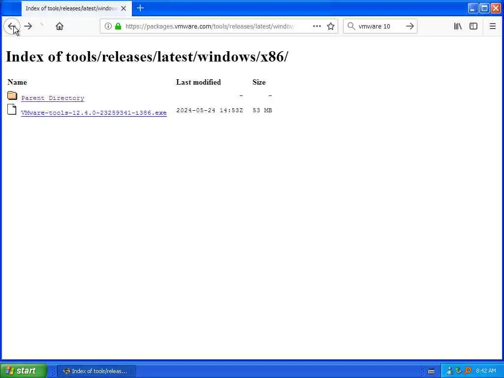
Task: Go back with the browser back arrow
Action: 12,27
